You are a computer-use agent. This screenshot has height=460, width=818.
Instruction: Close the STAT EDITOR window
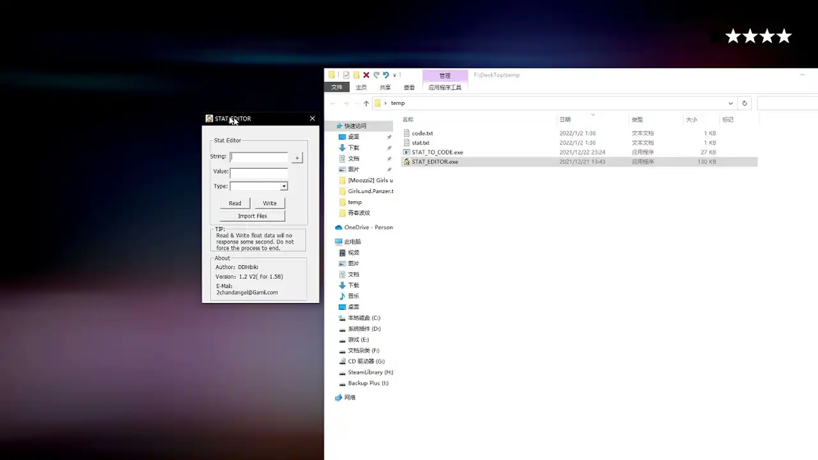[312, 119]
